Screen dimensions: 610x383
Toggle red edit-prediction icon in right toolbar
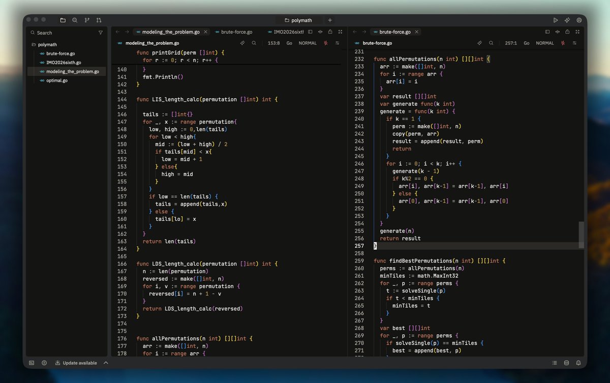(x=563, y=43)
